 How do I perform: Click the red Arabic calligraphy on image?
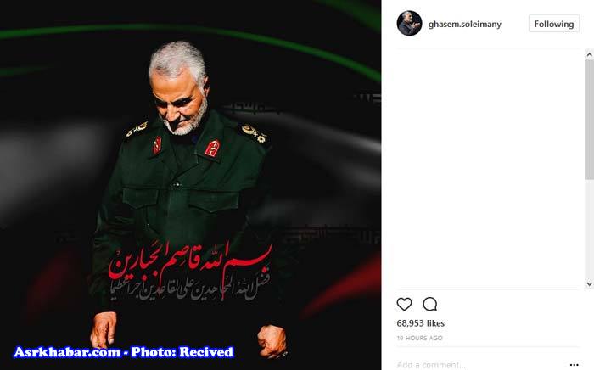click(191, 260)
